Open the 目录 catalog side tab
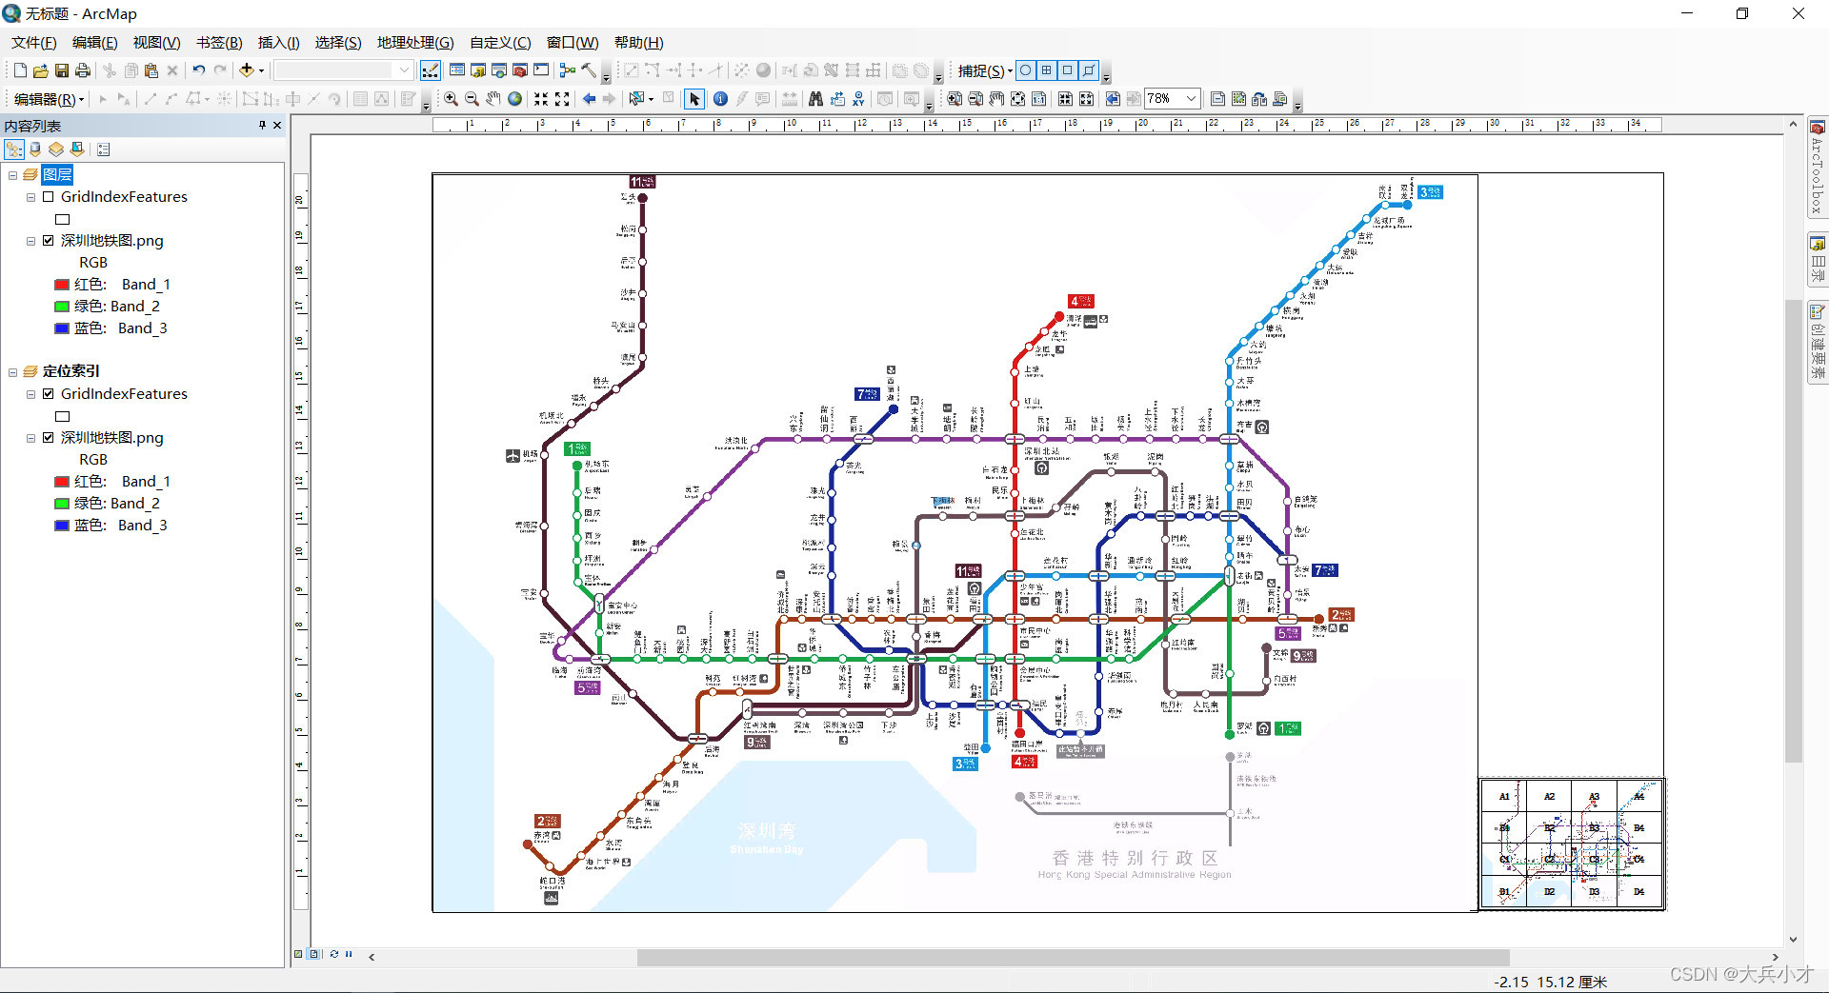The height and width of the screenshot is (993, 1829). (x=1818, y=259)
